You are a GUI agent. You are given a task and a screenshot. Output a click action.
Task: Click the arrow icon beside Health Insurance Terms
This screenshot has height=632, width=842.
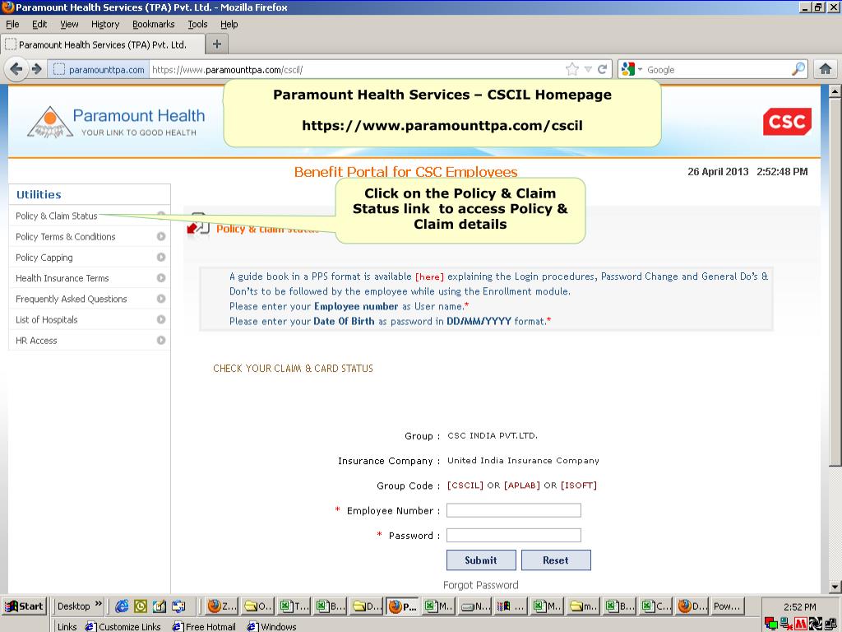[x=160, y=278]
